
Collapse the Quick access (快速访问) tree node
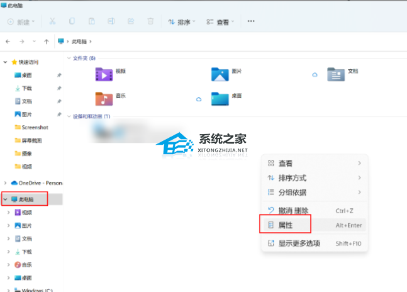tap(5, 62)
